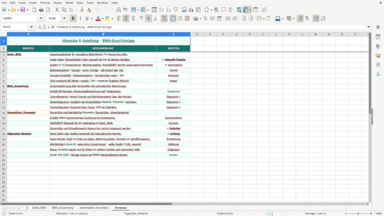The width and height of the screenshot is (384, 216).
Task: Toggle Align Left
Action: [x=119, y=18]
